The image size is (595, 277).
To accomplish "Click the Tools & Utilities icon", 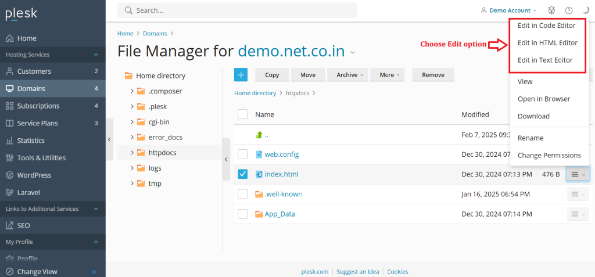I will pos(10,158).
